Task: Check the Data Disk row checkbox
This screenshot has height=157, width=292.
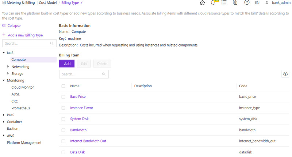Action: [63, 152]
